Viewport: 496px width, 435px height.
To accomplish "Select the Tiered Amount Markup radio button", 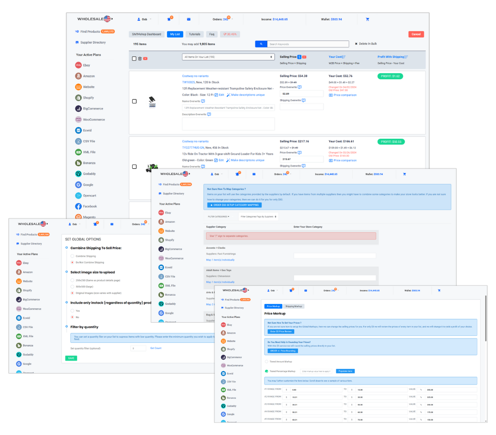I will [x=266, y=361].
